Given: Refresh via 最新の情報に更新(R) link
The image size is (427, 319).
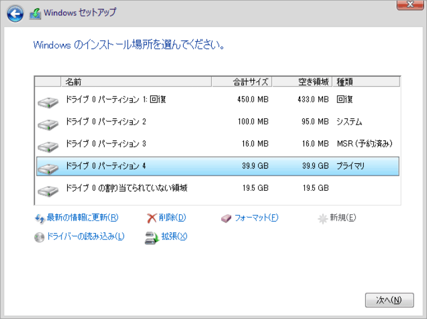Looking at the screenshot, I should [x=82, y=218].
